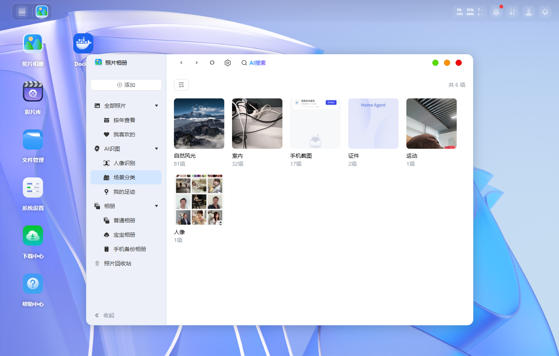This screenshot has width=559, height=356.
Task: Open photo album settings hexagon icon
Action: [228, 63]
